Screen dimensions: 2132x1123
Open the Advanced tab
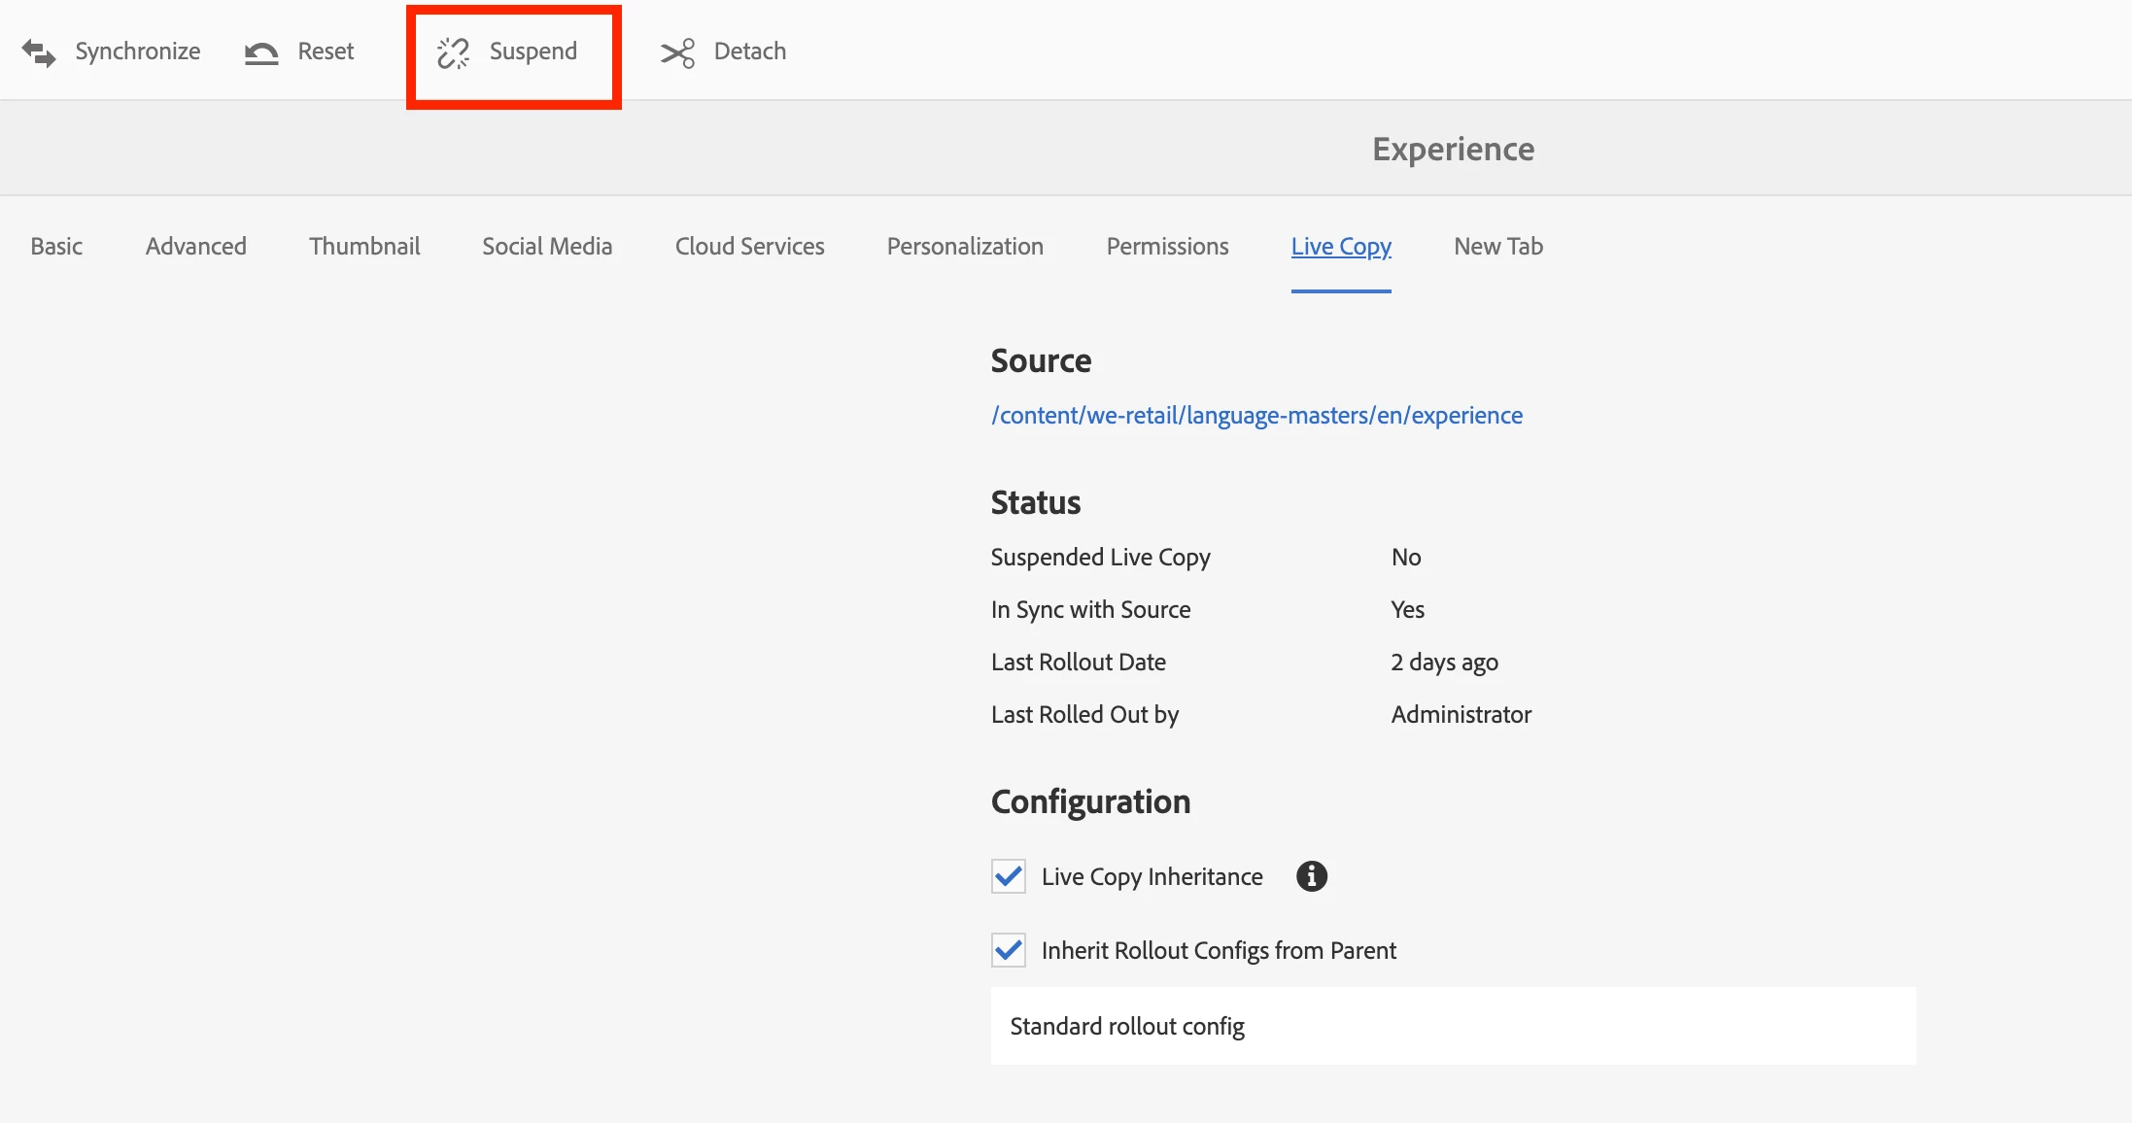[x=196, y=247]
